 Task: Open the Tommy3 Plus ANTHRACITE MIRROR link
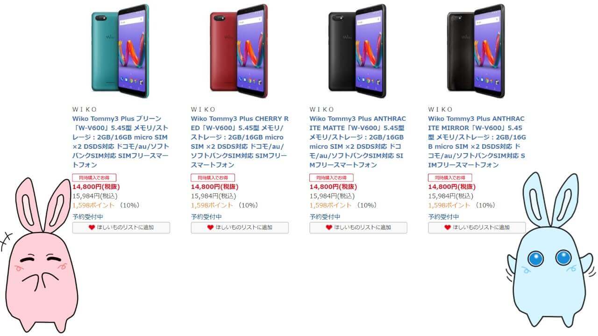click(x=477, y=142)
